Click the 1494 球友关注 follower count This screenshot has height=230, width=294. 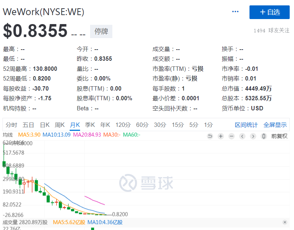tap(271, 31)
